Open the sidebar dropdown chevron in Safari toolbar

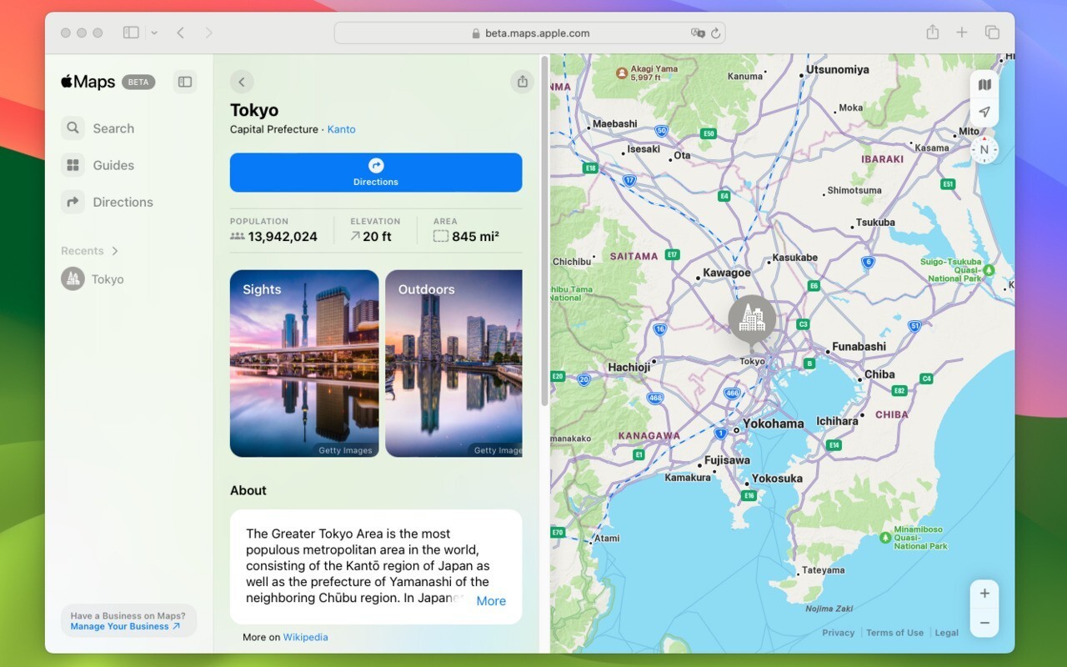pos(154,33)
